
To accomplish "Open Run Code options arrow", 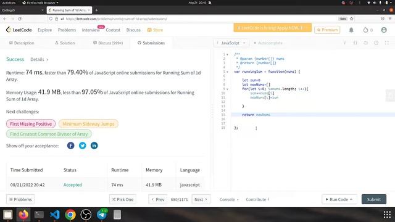I will (351, 199).
